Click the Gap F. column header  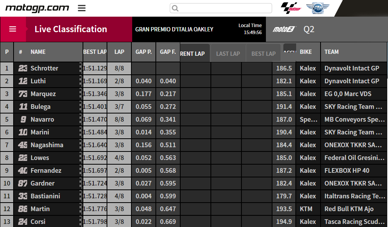[x=168, y=52]
